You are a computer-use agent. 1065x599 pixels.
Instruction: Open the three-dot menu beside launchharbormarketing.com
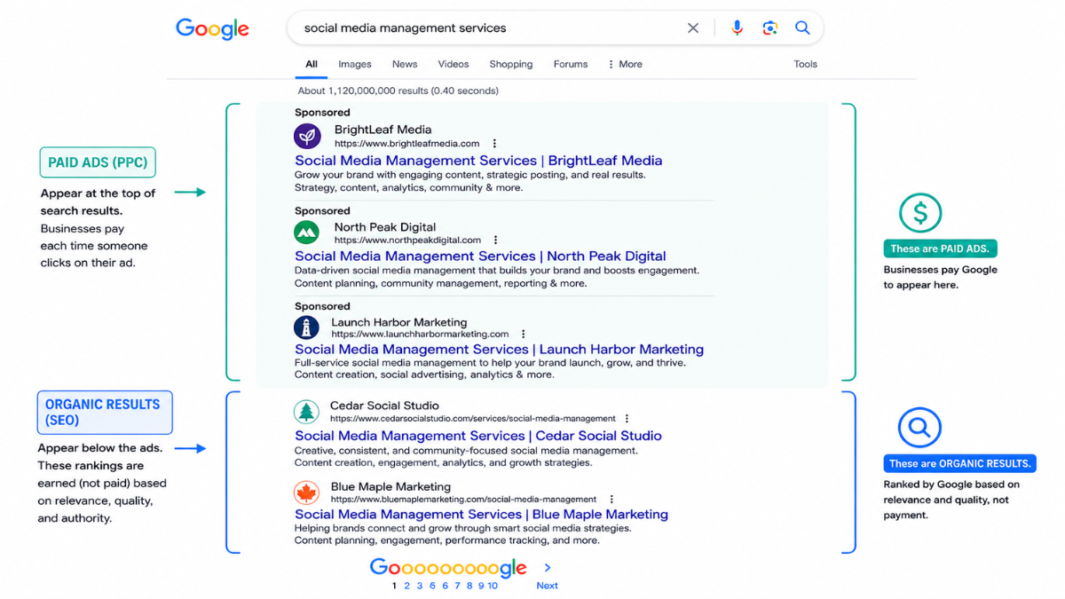pos(524,335)
